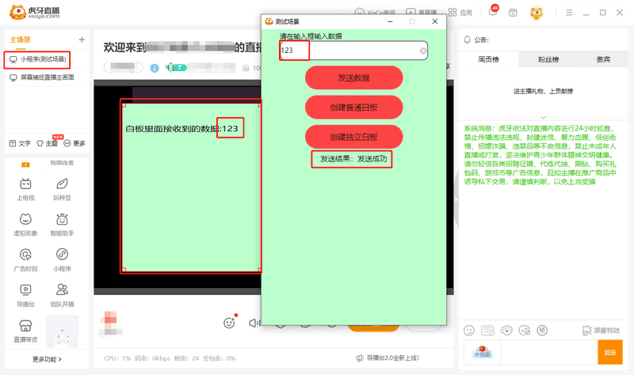Click the 发送数据 button
The image size is (634, 375).
[x=353, y=78]
